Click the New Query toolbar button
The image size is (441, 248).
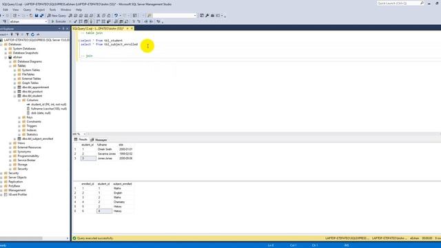(x=57, y=15)
